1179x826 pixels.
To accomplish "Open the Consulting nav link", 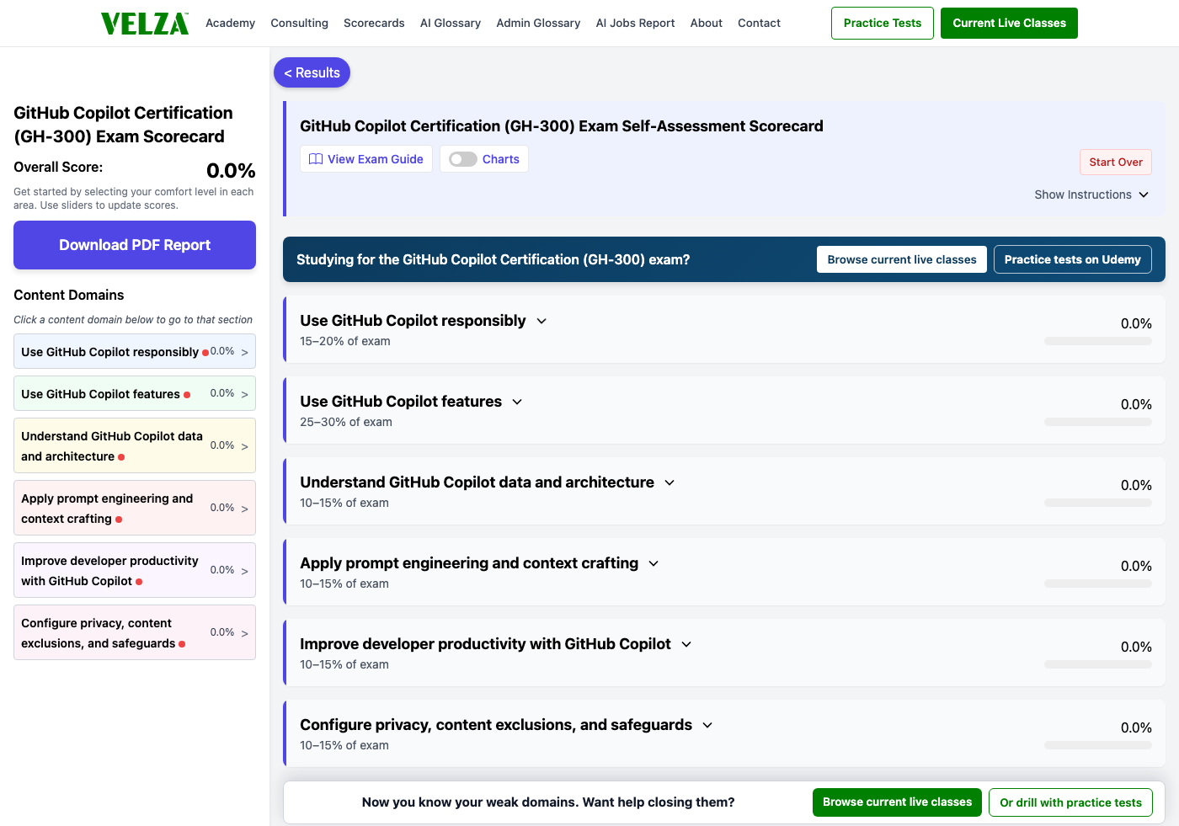I will (x=299, y=23).
